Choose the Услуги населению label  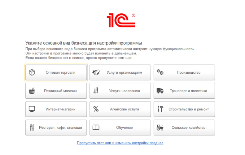pos(125,91)
